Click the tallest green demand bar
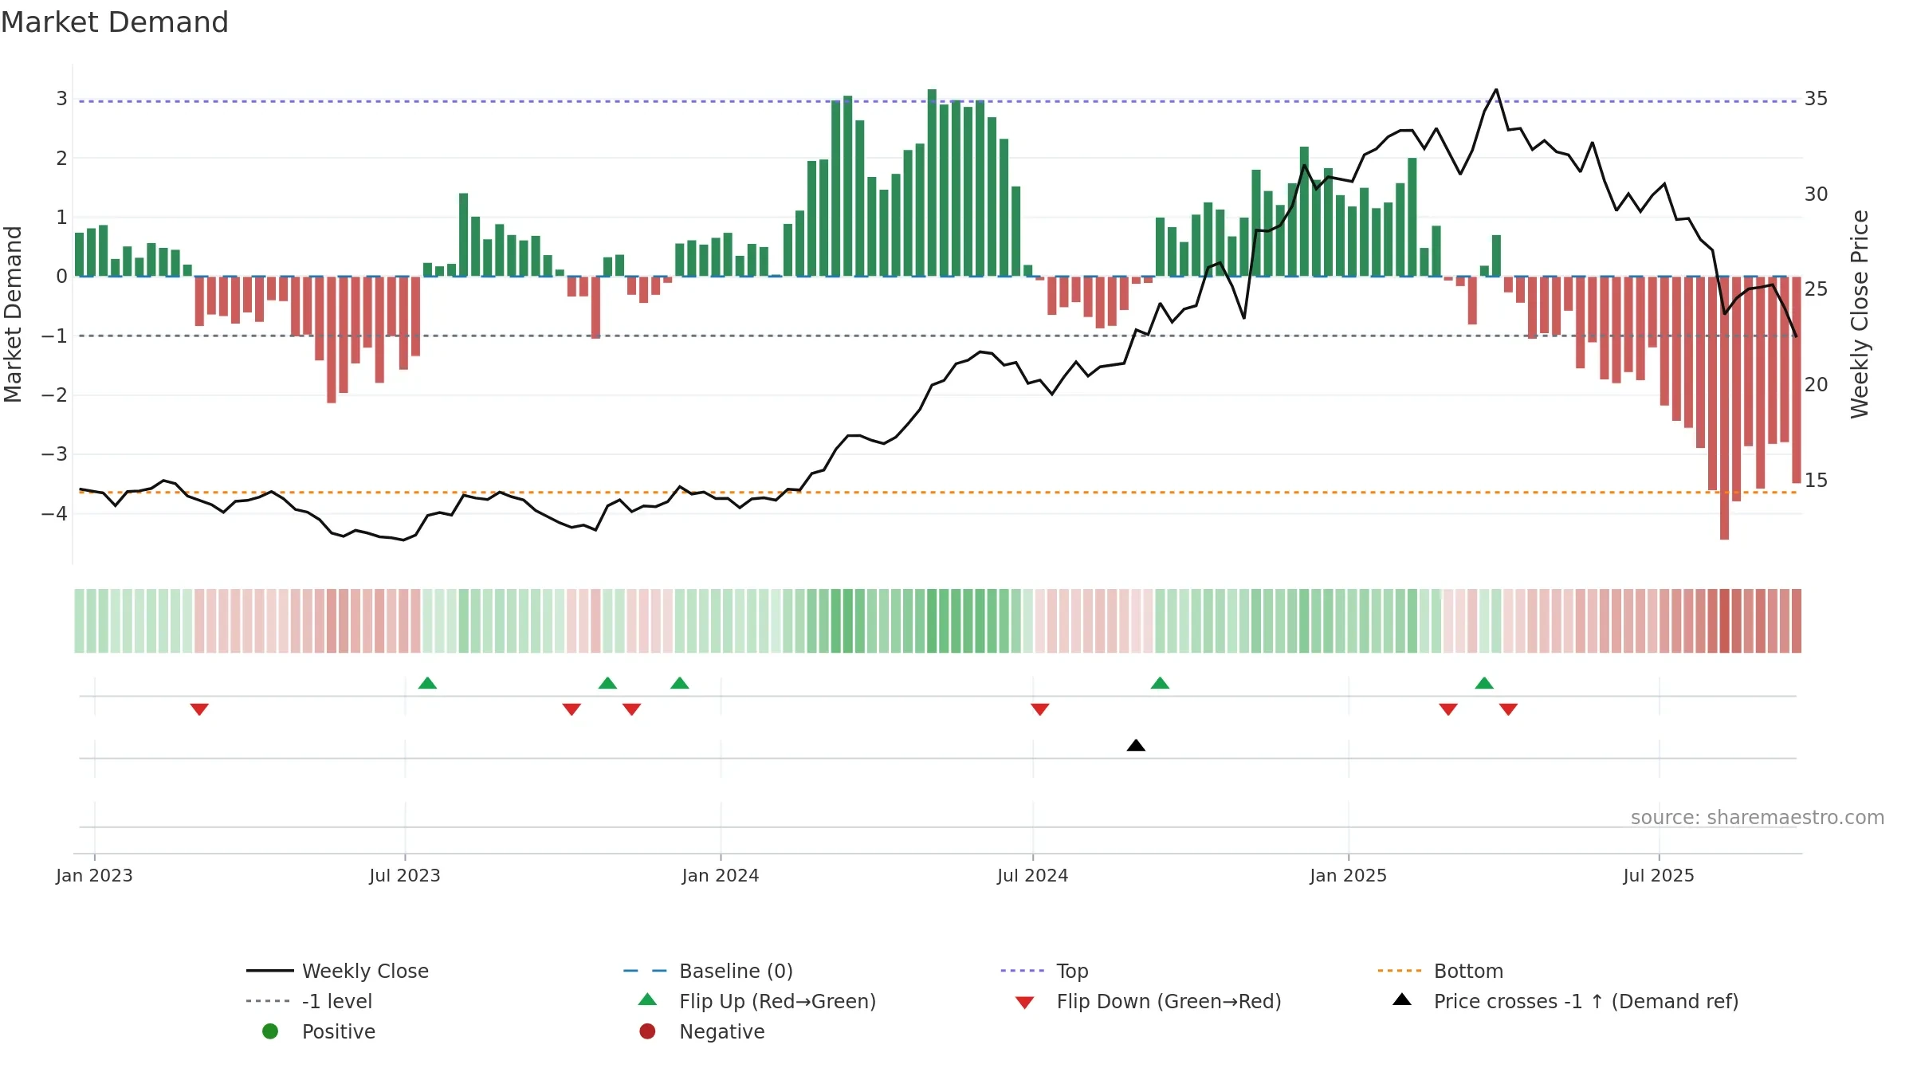Image resolution: width=1913 pixels, height=1076 pixels. tap(932, 183)
